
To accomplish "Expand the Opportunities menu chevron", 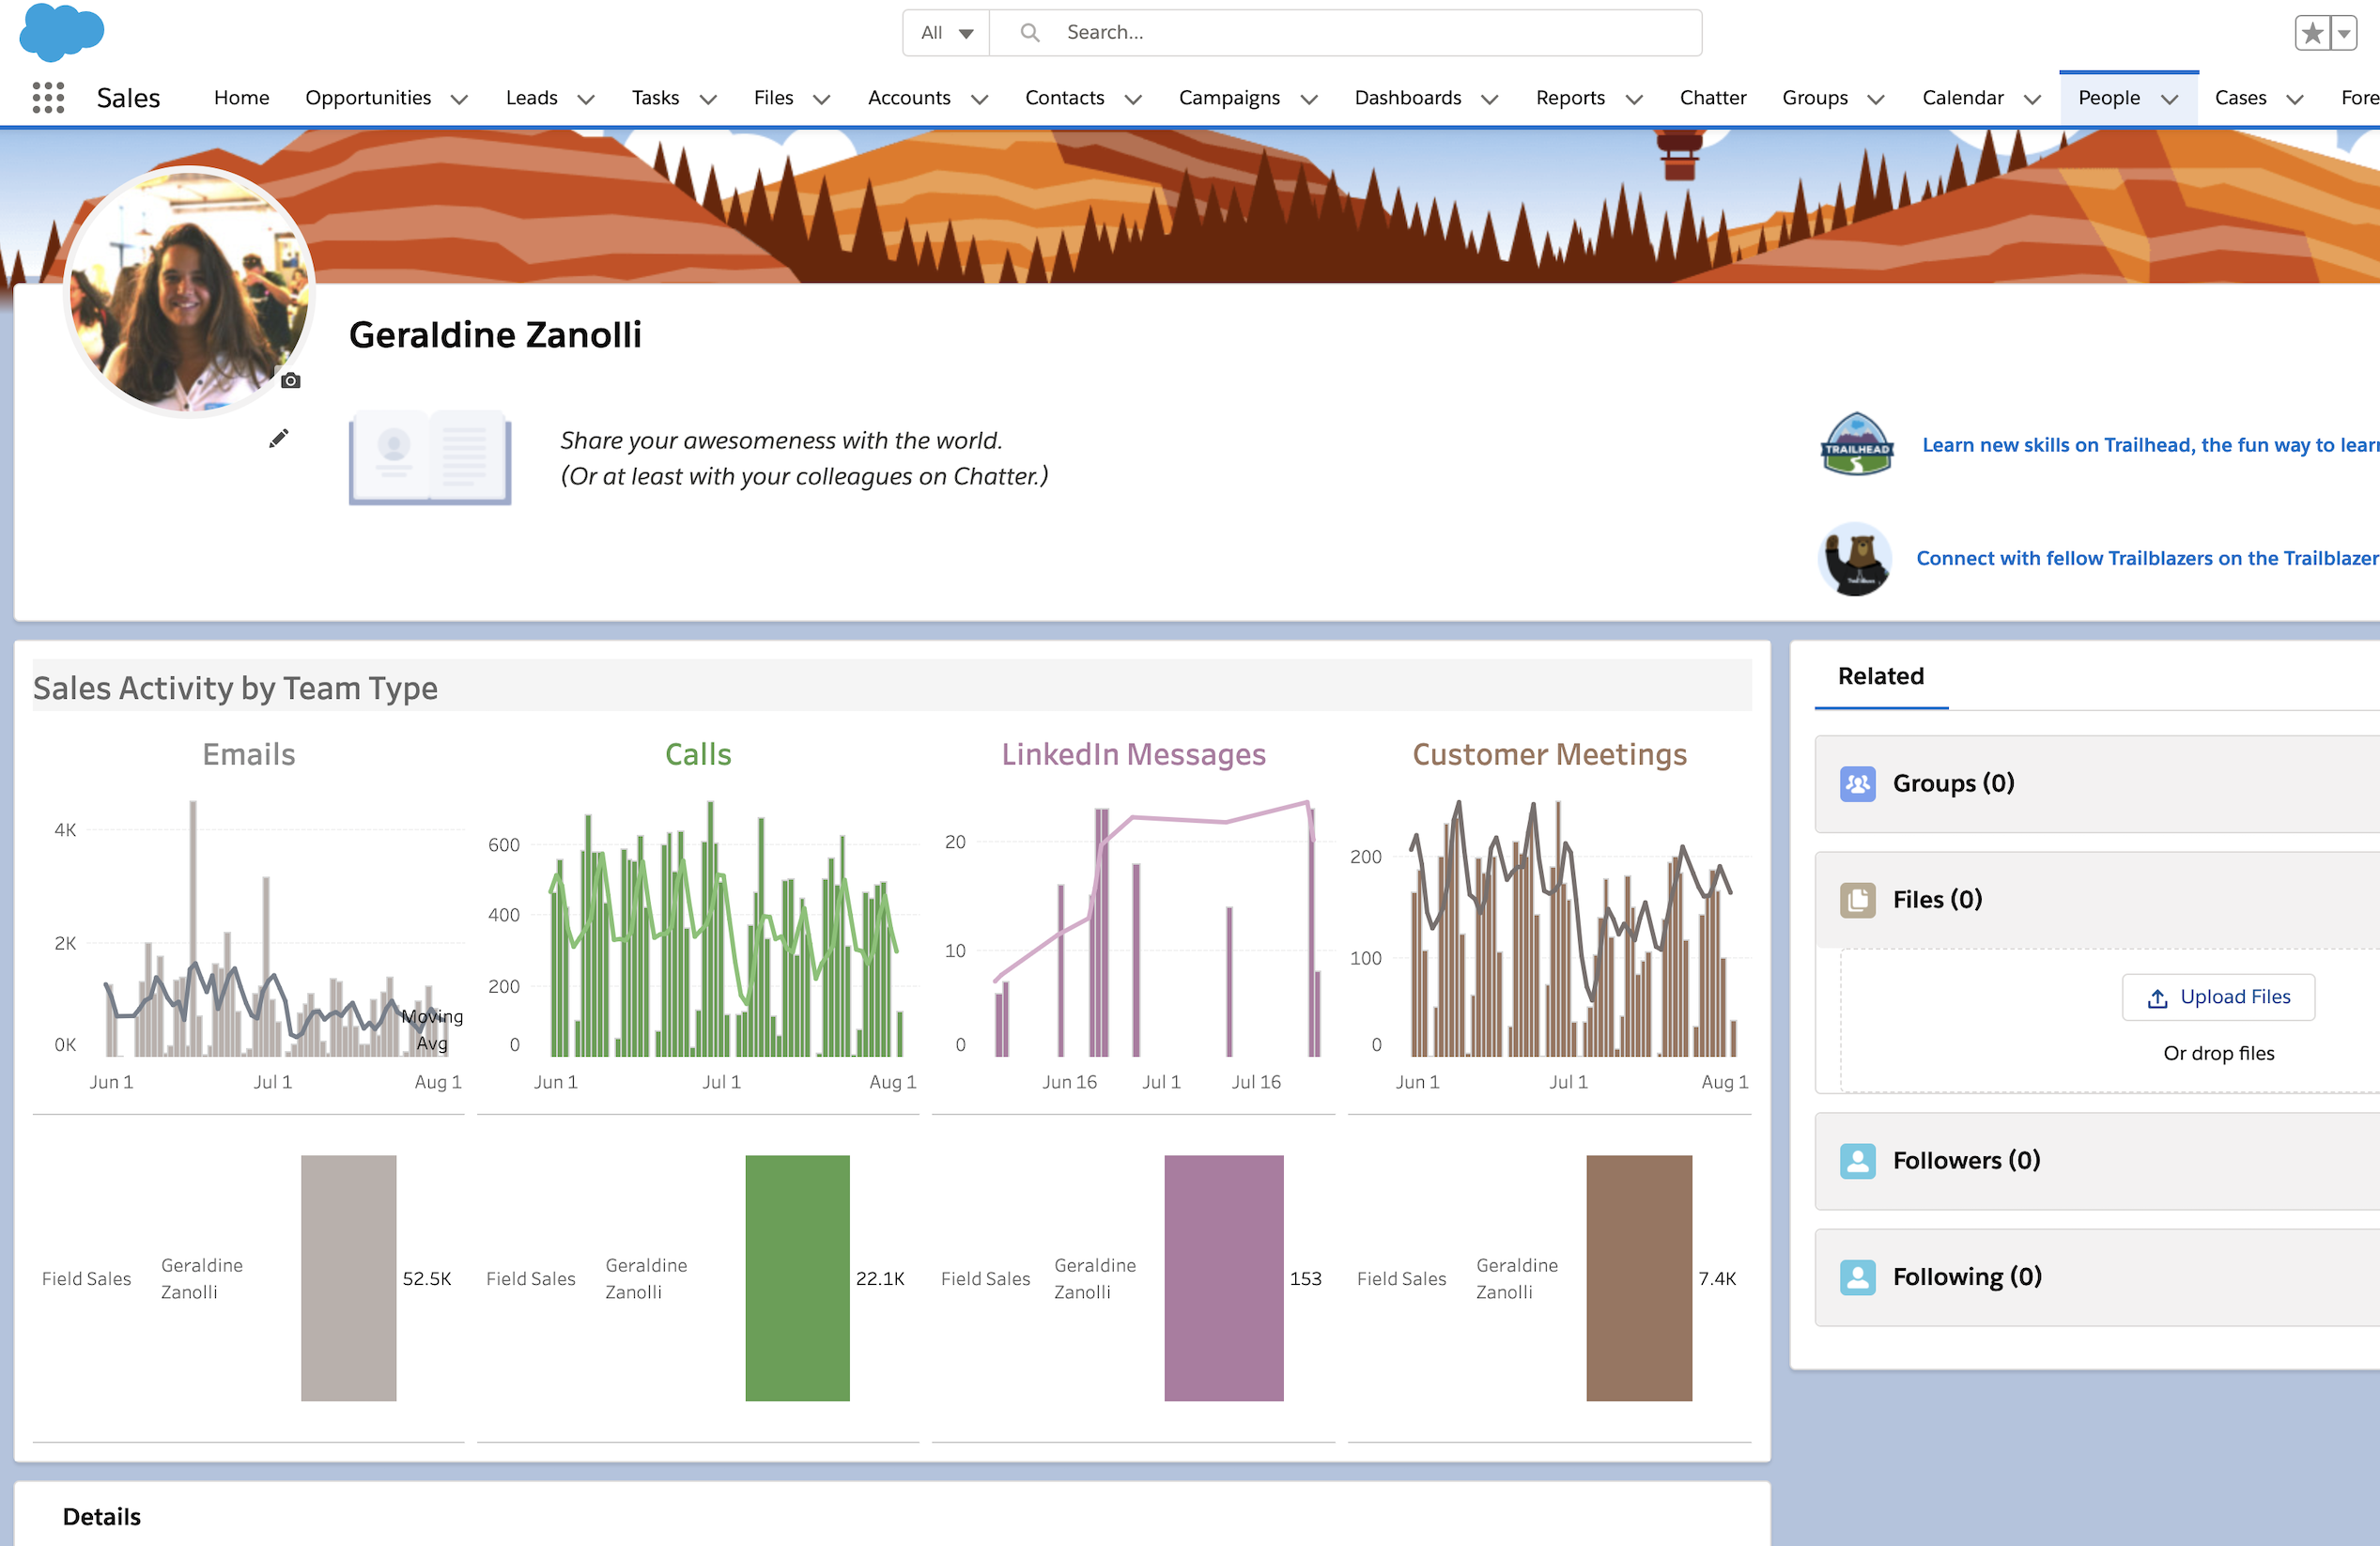I will pyautogui.click(x=459, y=99).
